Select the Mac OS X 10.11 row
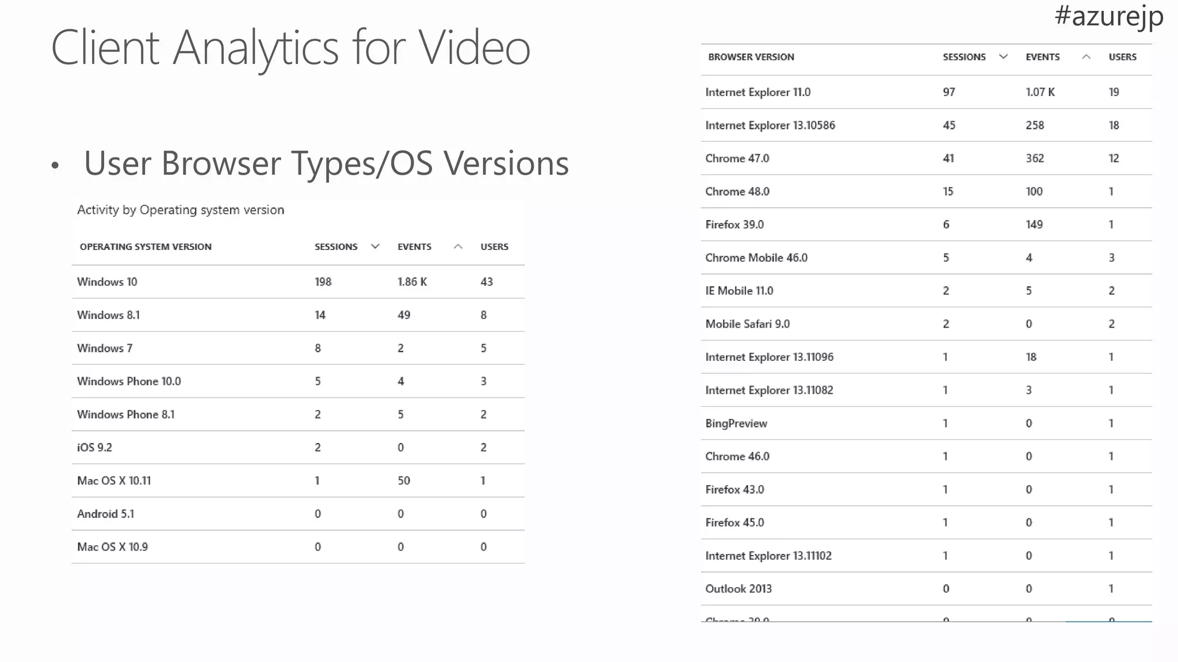This screenshot has width=1178, height=662. [114, 480]
